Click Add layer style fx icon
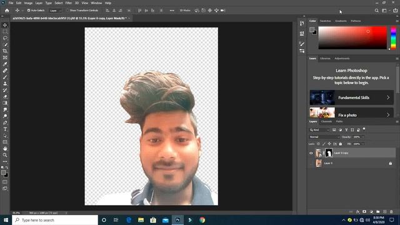 (x=357, y=212)
